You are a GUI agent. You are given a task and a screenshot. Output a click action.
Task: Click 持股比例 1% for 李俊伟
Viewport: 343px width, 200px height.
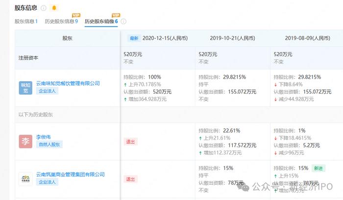pos(290,131)
